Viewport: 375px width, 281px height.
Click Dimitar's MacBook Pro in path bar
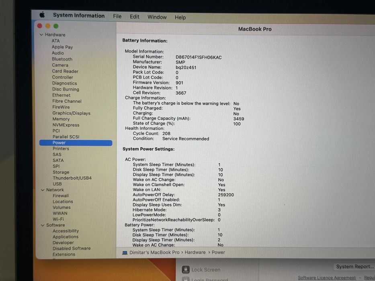point(154,252)
